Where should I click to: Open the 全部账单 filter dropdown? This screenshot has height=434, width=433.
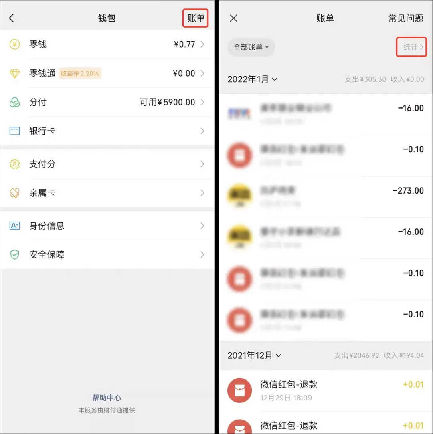pyautogui.click(x=251, y=47)
